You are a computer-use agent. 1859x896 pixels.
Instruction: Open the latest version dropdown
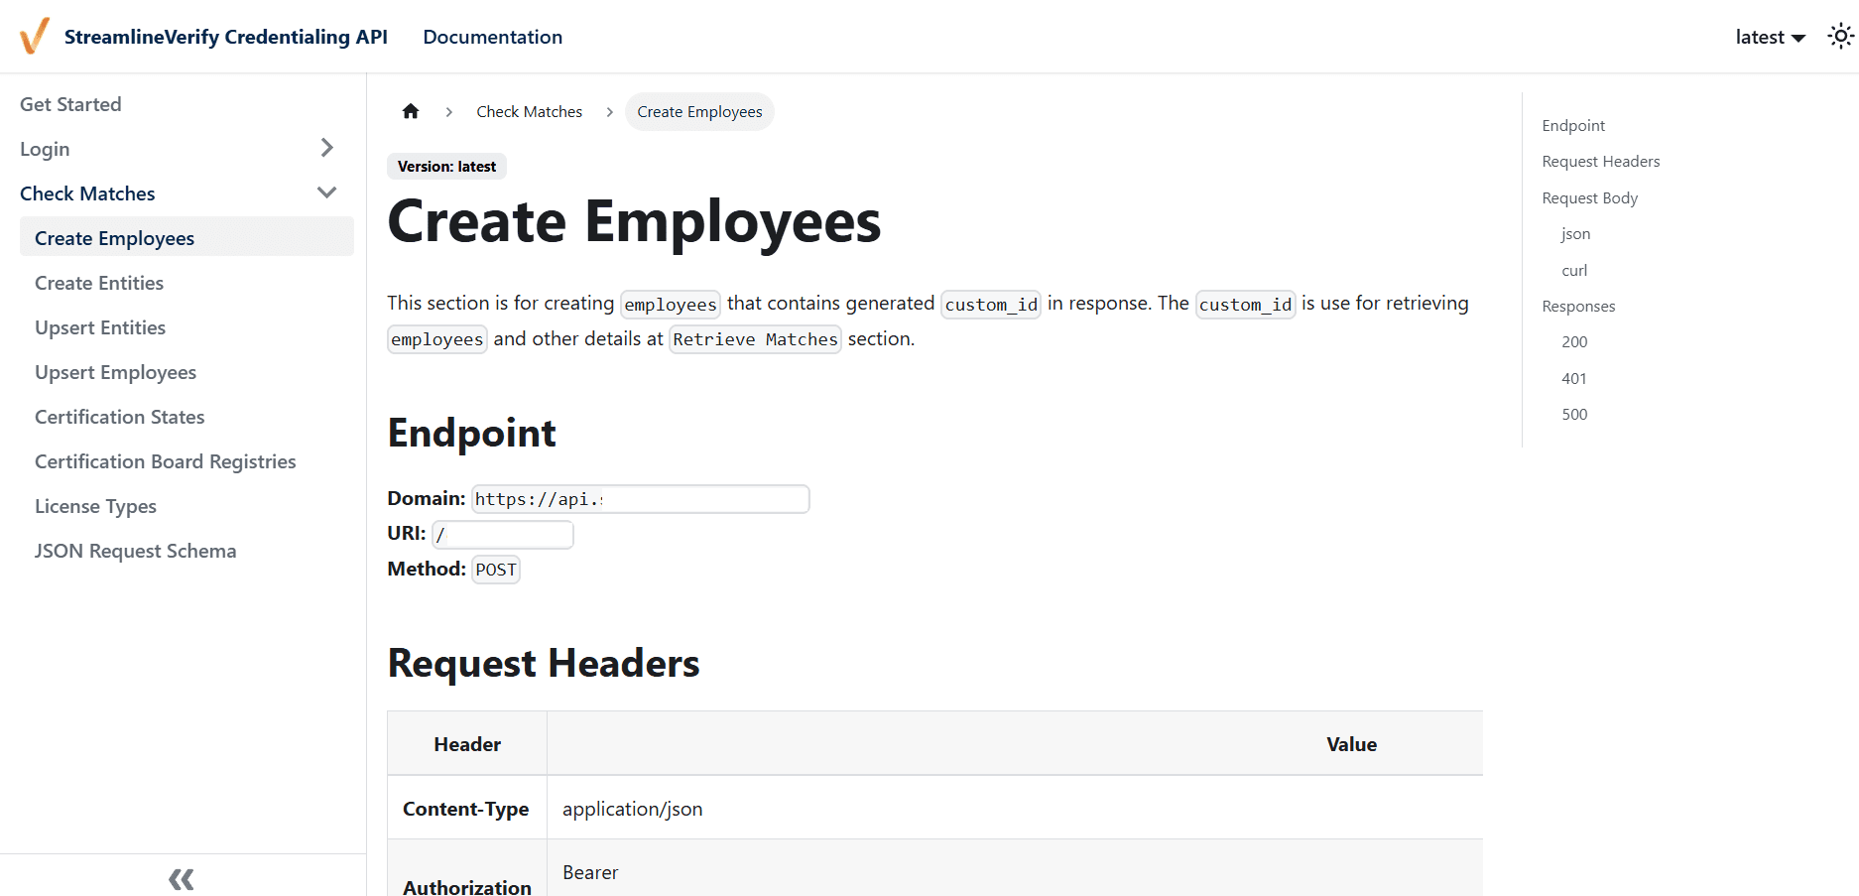tap(1770, 37)
